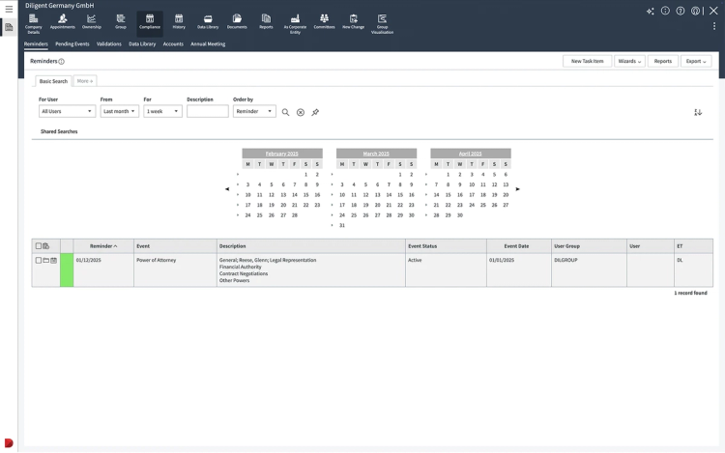
Task: Open the Accounts tab
Action: [173, 44]
